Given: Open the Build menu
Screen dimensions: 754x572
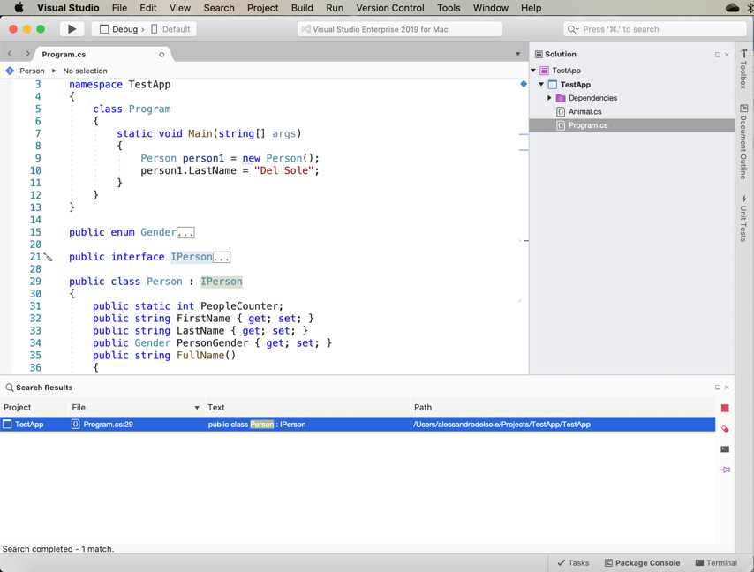Looking at the screenshot, I should coord(302,8).
